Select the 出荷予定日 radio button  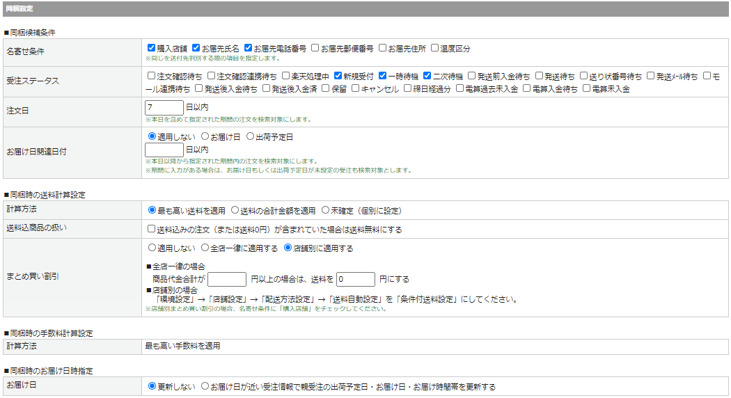(251, 137)
